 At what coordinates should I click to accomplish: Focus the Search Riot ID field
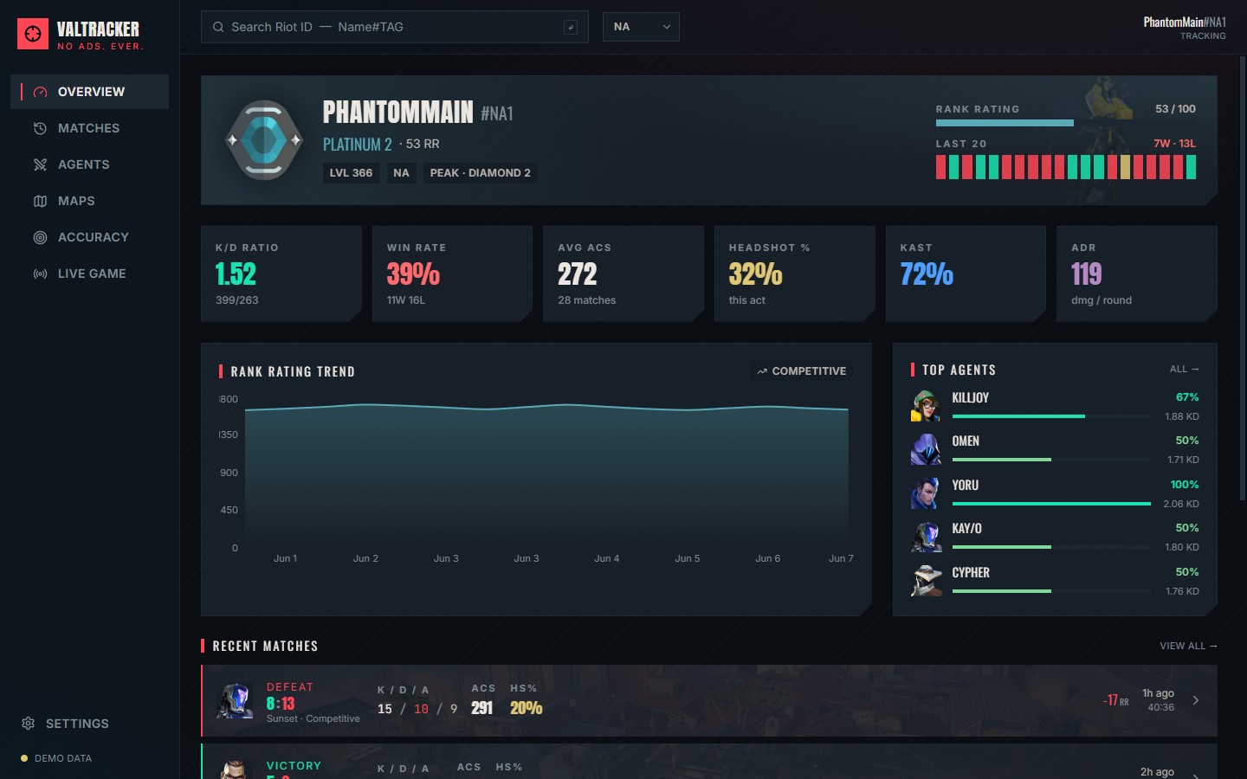[395, 27]
